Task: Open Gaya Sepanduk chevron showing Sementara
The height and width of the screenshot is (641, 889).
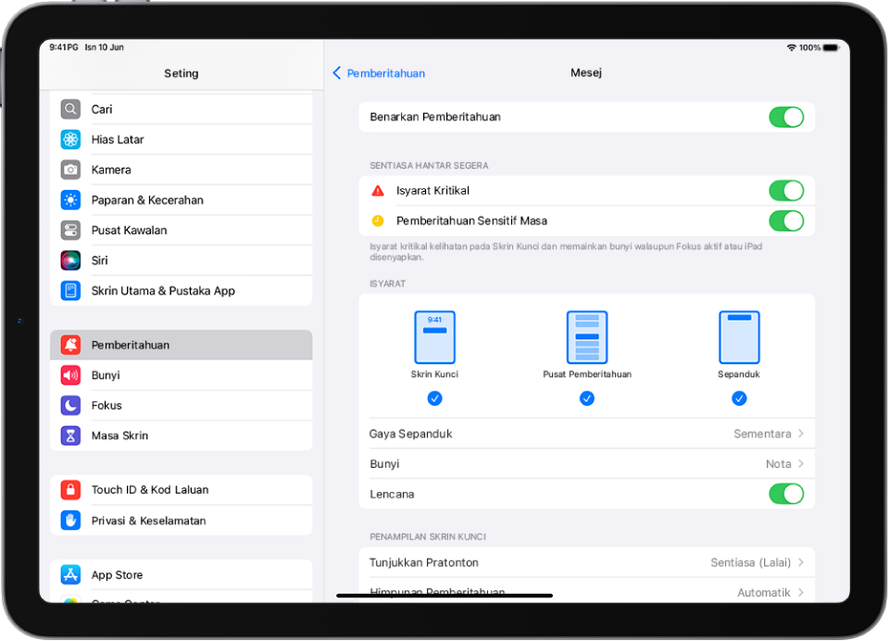Action: [800, 434]
